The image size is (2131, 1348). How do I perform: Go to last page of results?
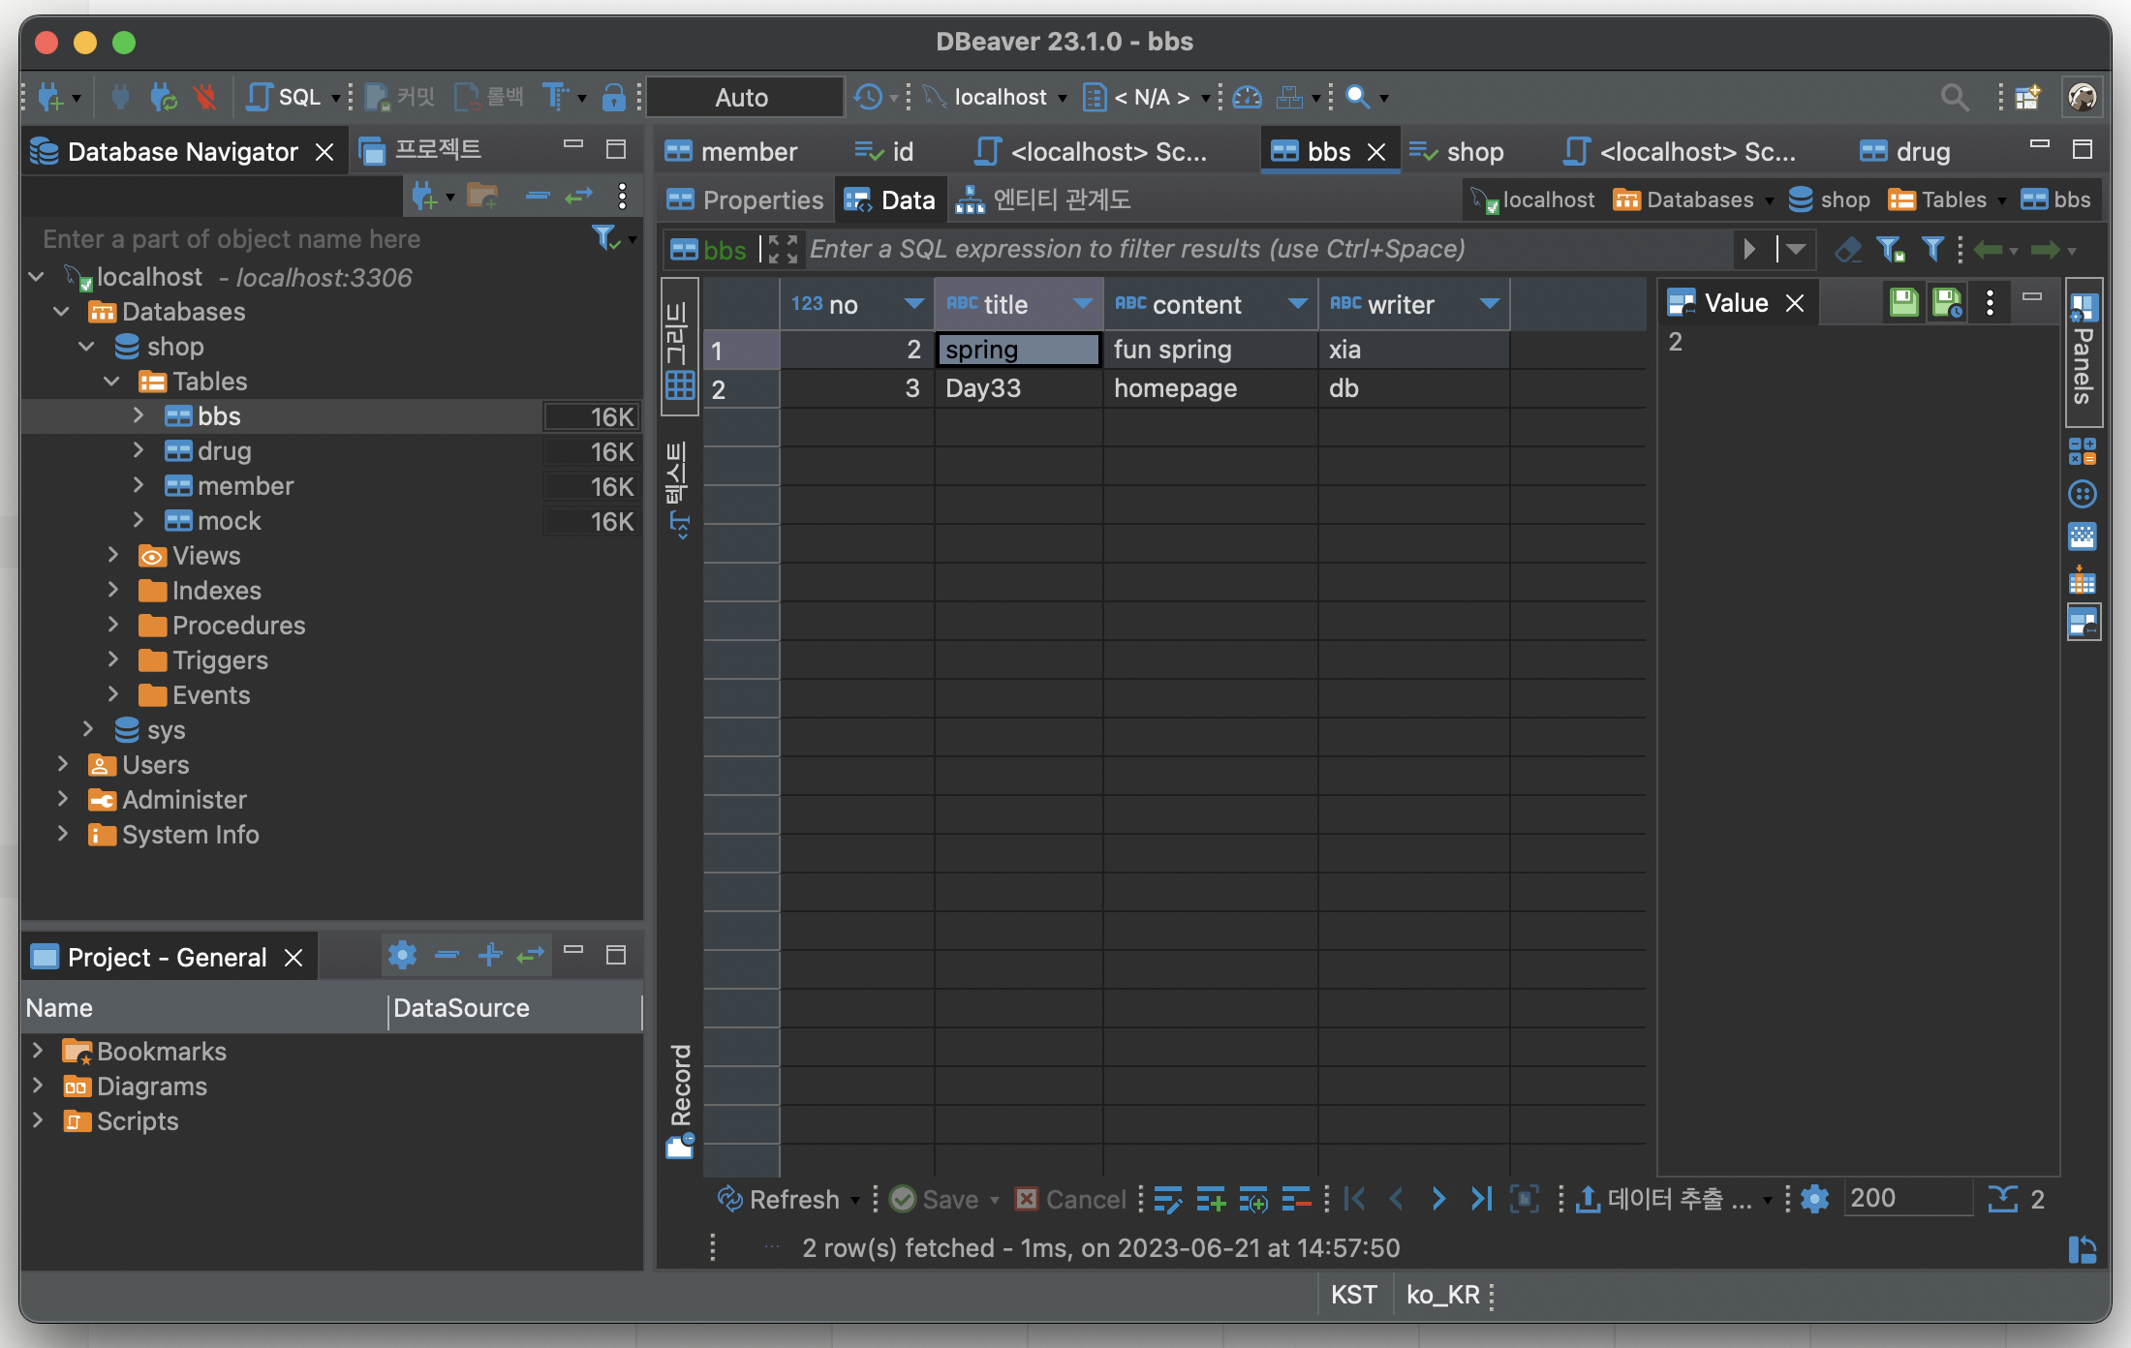tap(1480, 1199)
